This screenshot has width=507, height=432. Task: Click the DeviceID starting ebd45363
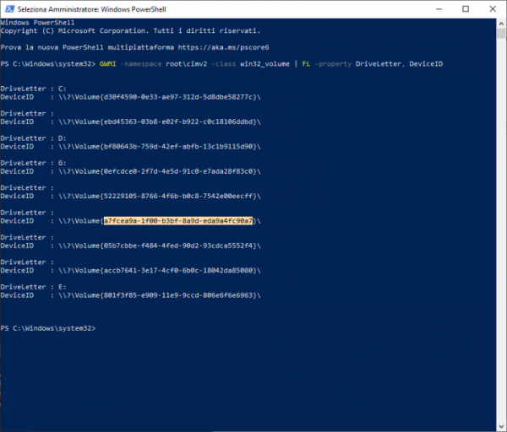160,121
